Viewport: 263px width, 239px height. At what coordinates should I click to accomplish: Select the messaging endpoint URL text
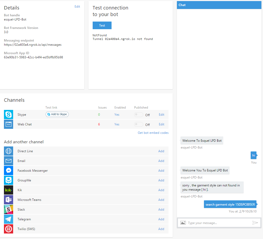[x=33, y=45]
